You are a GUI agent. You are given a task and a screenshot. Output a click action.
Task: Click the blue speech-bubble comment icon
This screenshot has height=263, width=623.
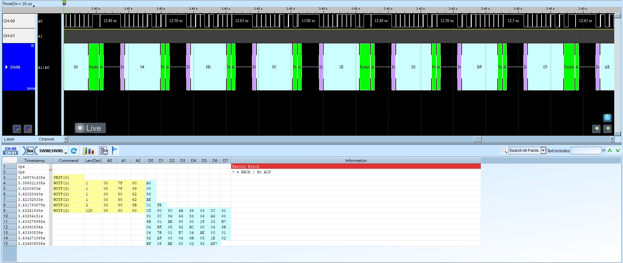(607, 118)
